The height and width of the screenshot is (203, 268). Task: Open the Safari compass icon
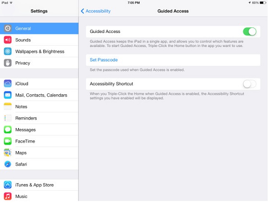(x=8, y=164)
